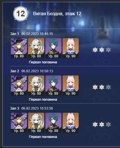Select Nahida's portrait in Зал 3
120x148 pixels.
tap(36, 123)
